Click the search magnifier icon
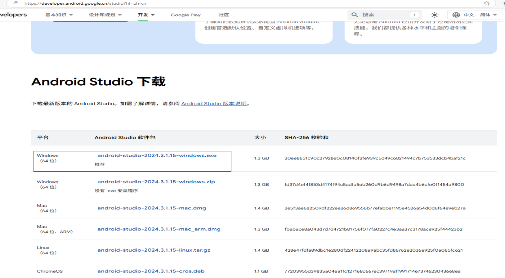The height and width of the screenshot is (278, 505). [355, 15]
